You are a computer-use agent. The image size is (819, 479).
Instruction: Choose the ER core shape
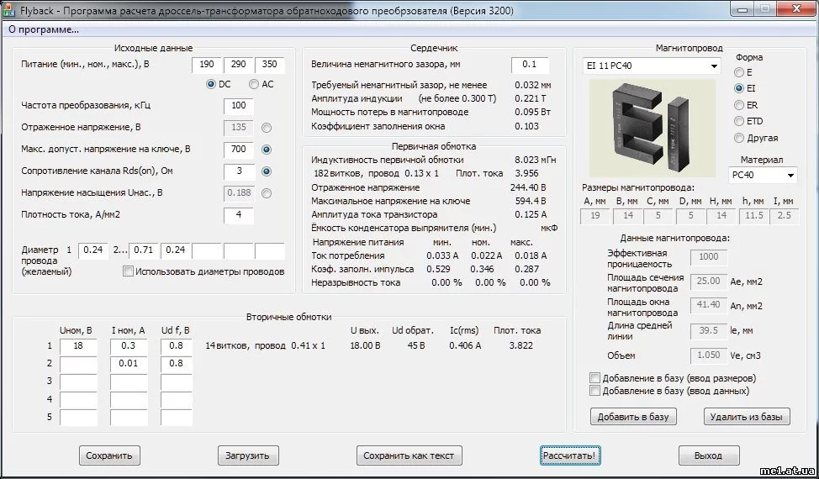(739, 105)
